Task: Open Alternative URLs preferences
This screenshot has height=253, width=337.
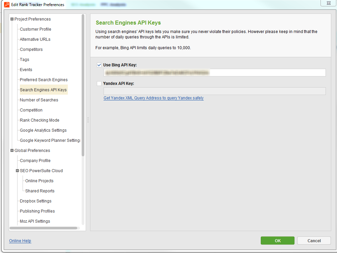Action: (35, 39)
